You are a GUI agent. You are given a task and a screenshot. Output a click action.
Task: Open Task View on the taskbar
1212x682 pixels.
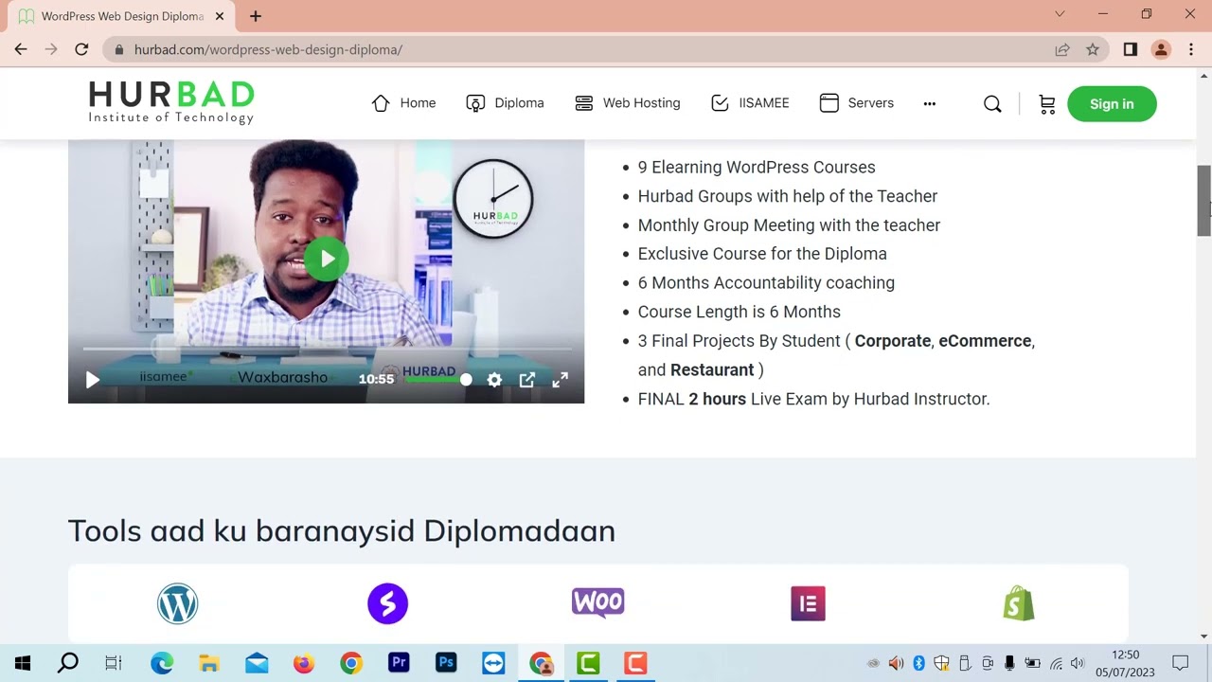[x=114, y=663]
